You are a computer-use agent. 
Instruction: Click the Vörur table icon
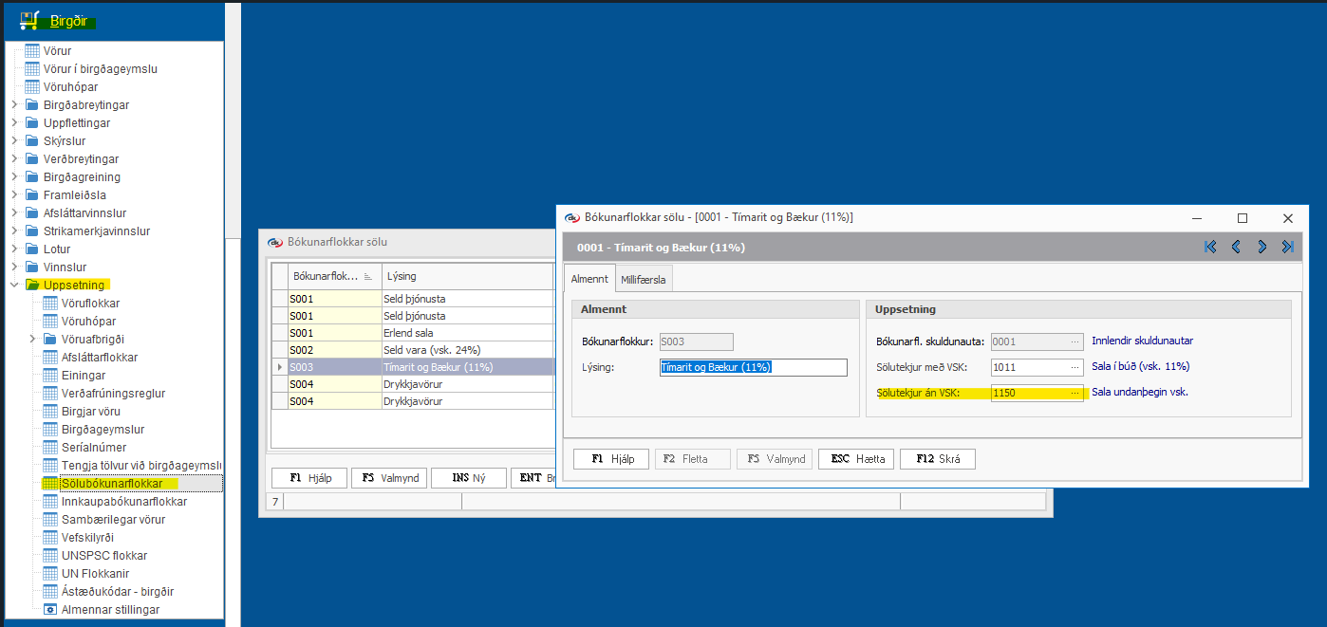pos(32,51)
